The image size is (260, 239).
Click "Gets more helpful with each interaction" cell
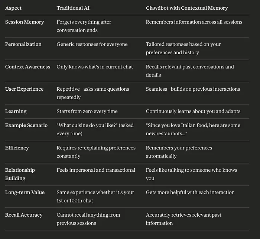tap(190, 192)
